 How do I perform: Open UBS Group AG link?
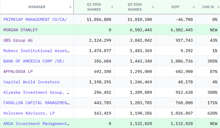pyautogui.click(x=18, y=40)
